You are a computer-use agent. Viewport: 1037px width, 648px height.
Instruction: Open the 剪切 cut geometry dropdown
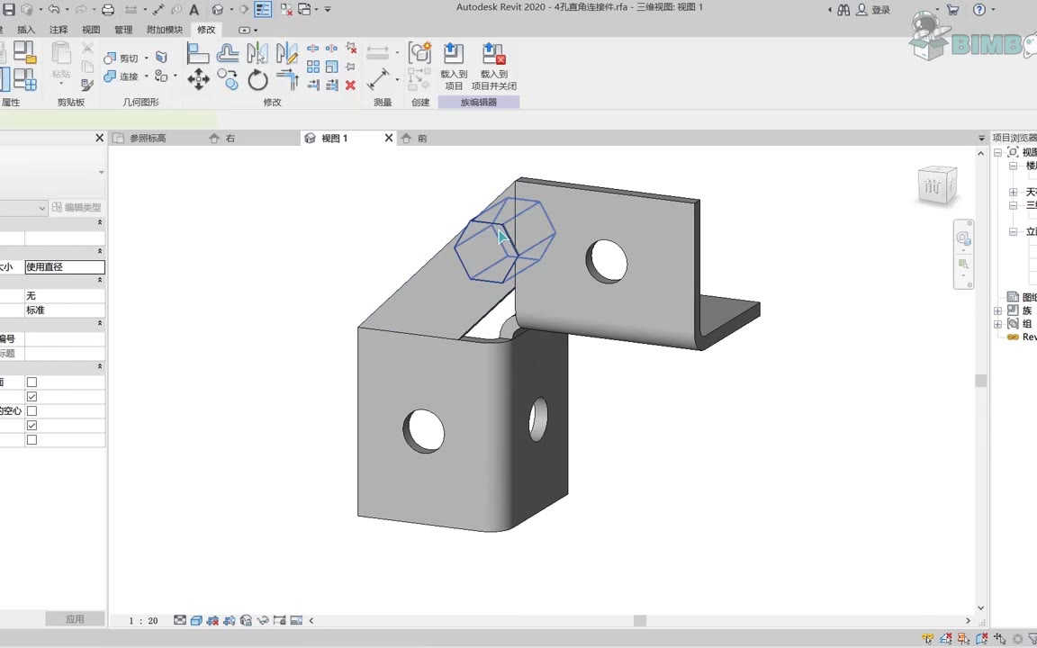tap(146, 58)
